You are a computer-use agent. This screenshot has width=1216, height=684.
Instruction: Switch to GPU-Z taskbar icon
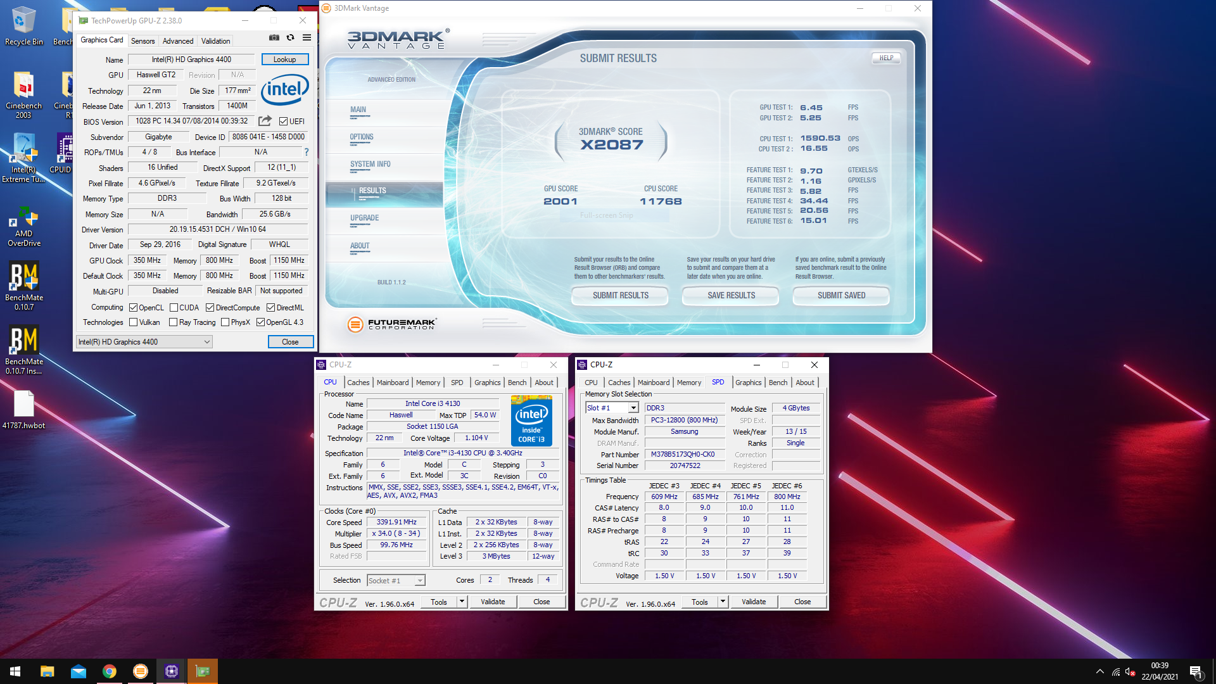(202, 671)
